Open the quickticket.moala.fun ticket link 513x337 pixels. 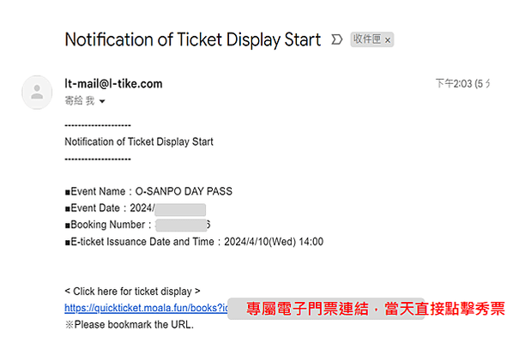pyautogui.click(x=146, y=308)
